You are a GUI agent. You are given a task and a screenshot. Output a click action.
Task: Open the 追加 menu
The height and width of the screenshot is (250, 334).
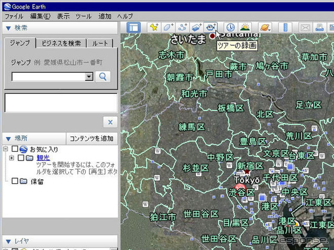tap(104, 16)
